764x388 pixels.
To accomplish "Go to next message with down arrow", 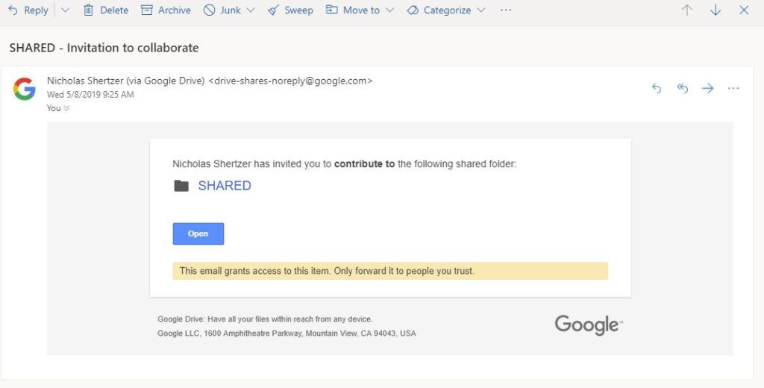I will (x=716, y=10).
